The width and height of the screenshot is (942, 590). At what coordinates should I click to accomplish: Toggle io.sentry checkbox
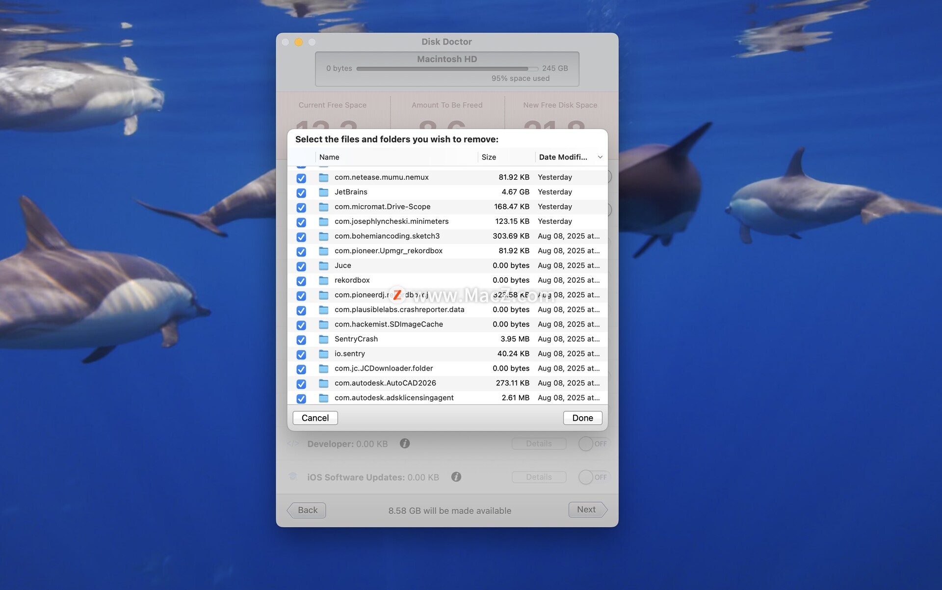point(301,354)
